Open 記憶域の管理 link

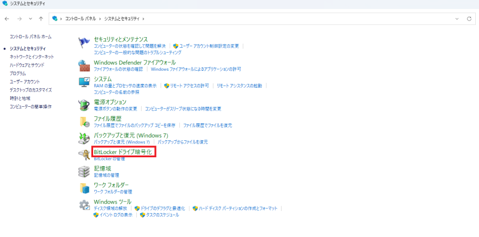pos(106,175)
